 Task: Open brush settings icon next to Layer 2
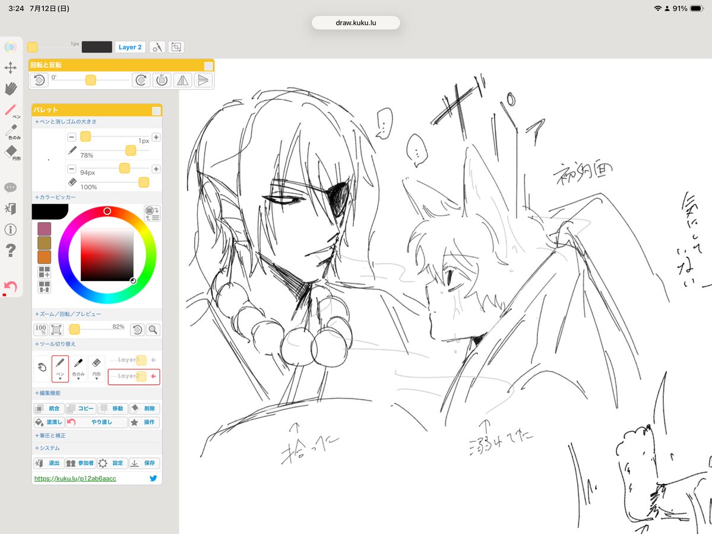(x=157, y=48)
